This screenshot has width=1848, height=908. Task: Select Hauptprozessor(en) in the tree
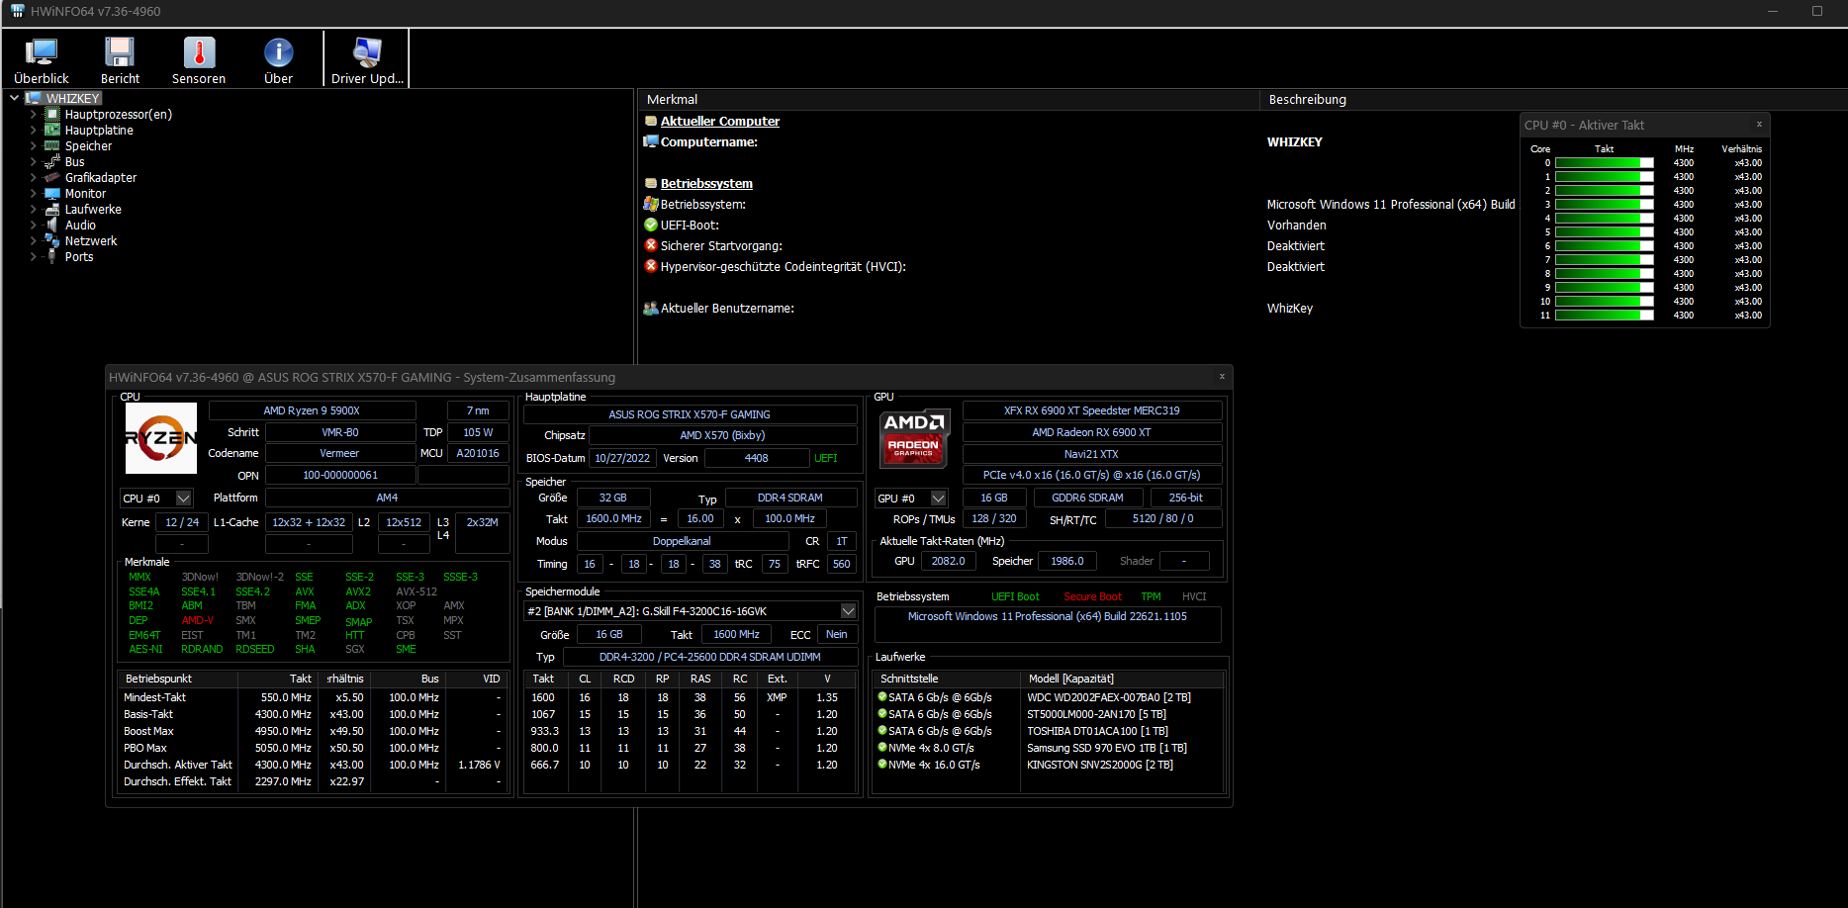tap(119, 114)
